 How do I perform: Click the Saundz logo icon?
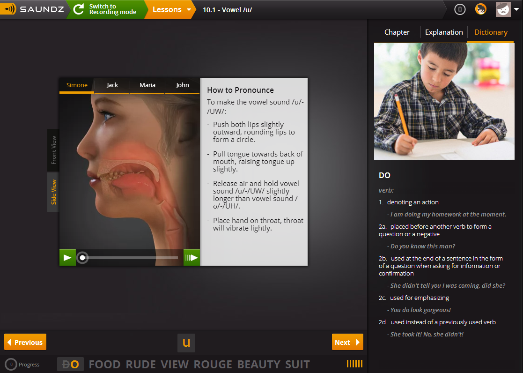(x=8, y=9)
